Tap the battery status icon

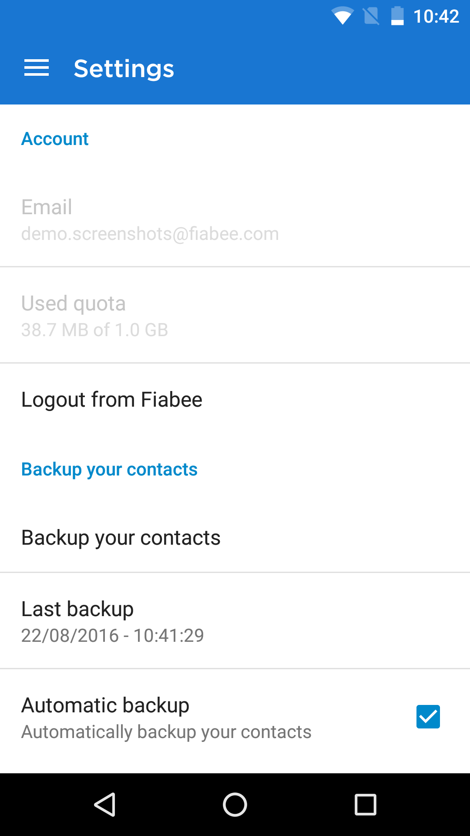(x=397, y=17)
